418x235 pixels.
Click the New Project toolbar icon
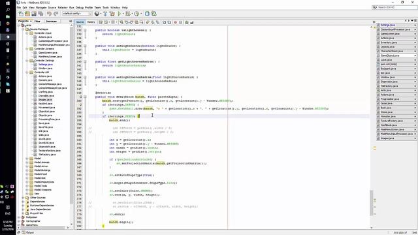[x=27, y=14]
